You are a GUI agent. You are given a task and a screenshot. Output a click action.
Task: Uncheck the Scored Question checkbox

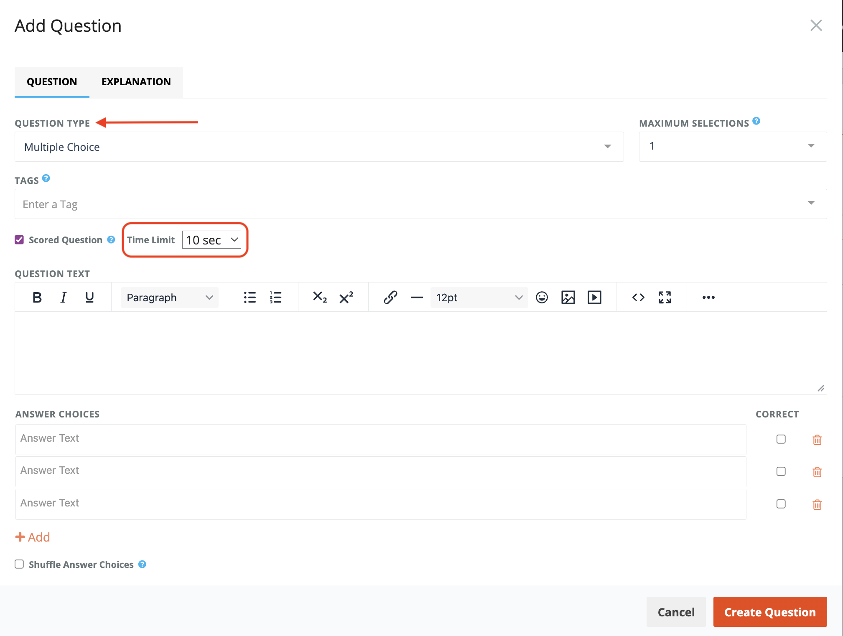point(19,240)
